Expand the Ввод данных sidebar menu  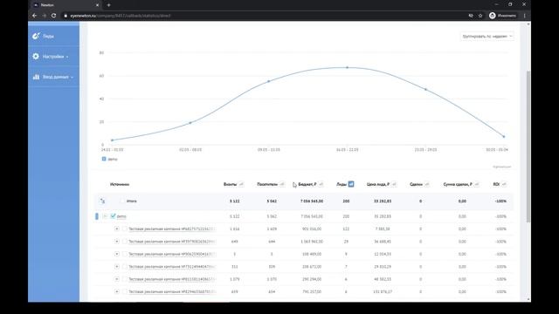(x=53, y=77)
